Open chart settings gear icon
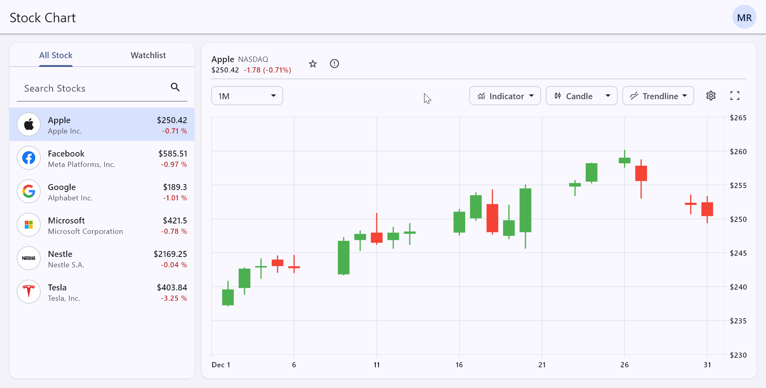The width and height of the screenshot is (766, 388). 711,96
